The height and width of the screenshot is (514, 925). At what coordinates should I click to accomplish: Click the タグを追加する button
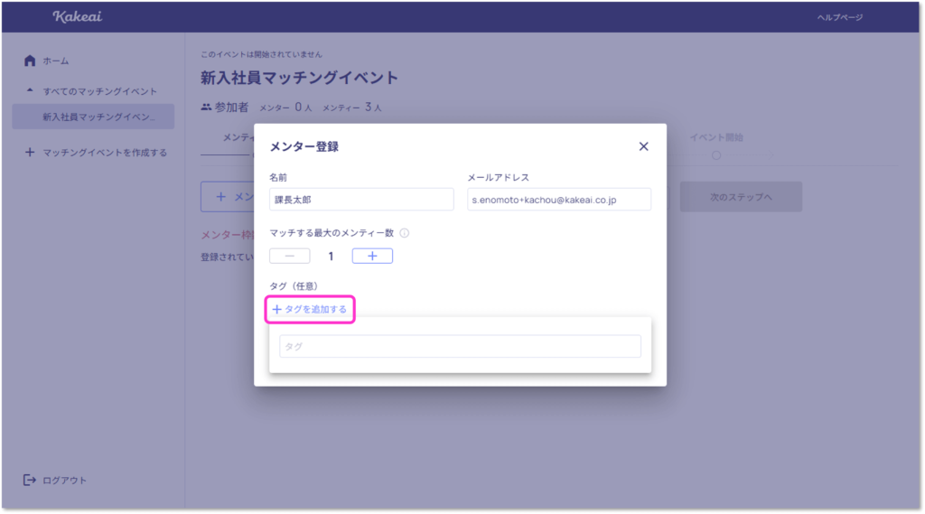(310, 310)
